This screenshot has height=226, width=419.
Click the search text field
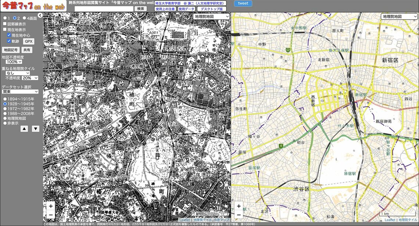tap(104, 9)
